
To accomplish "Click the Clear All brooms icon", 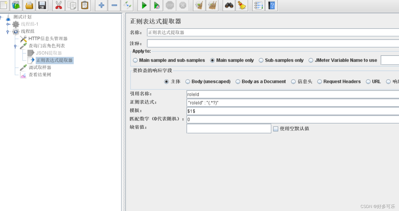I will coord(212,5).
